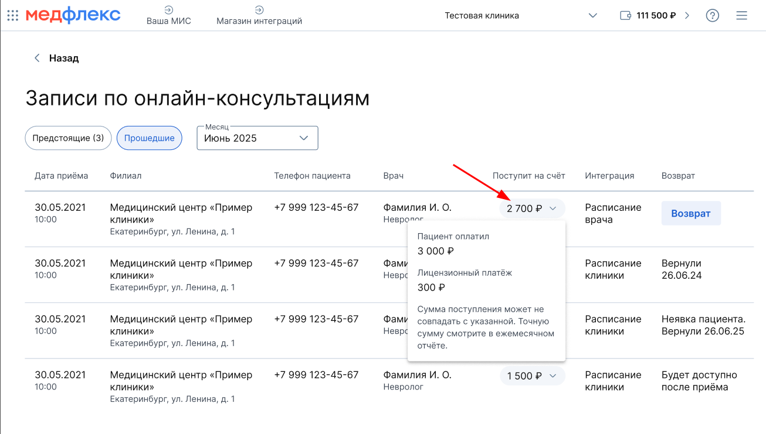The height and width of the screenshot is (434, 766).
Task: Click Неявка пациента. Вернули 26.06.25 text
Action: click(x=704, y=325)
